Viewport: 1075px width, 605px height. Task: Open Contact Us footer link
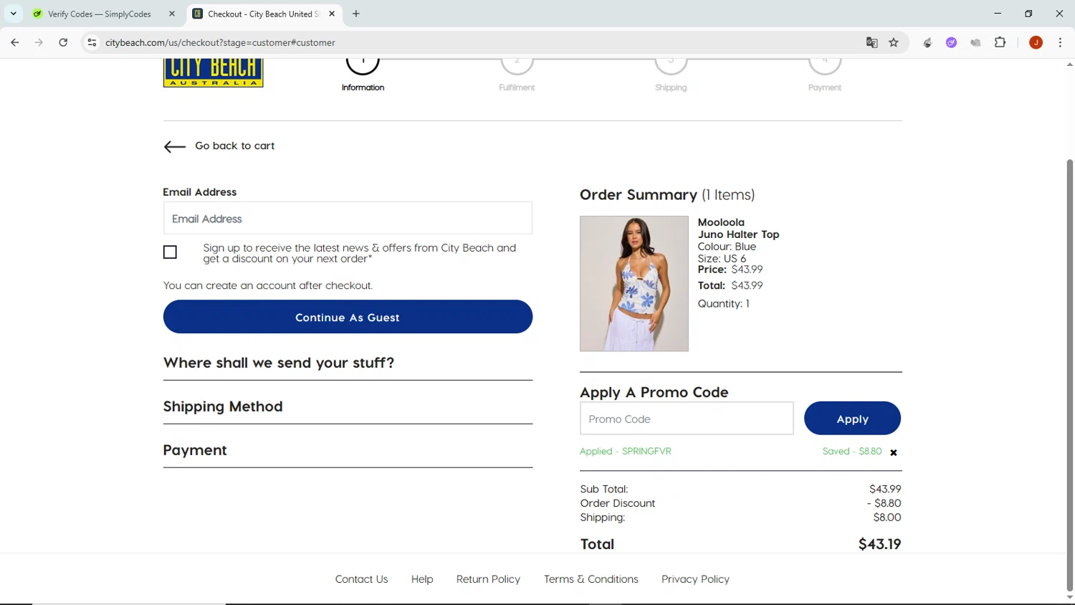click(x=361, y=579)
